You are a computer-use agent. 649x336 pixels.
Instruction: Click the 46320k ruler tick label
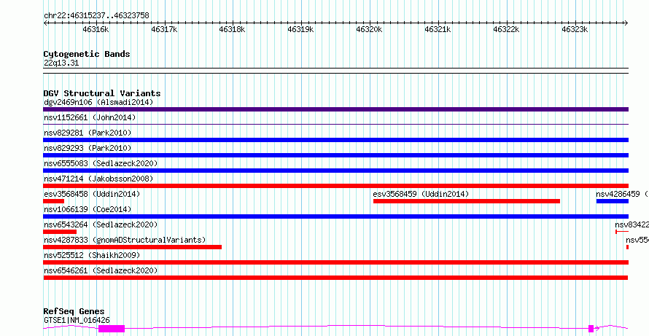pyautogui.click(x=369, y=29)
